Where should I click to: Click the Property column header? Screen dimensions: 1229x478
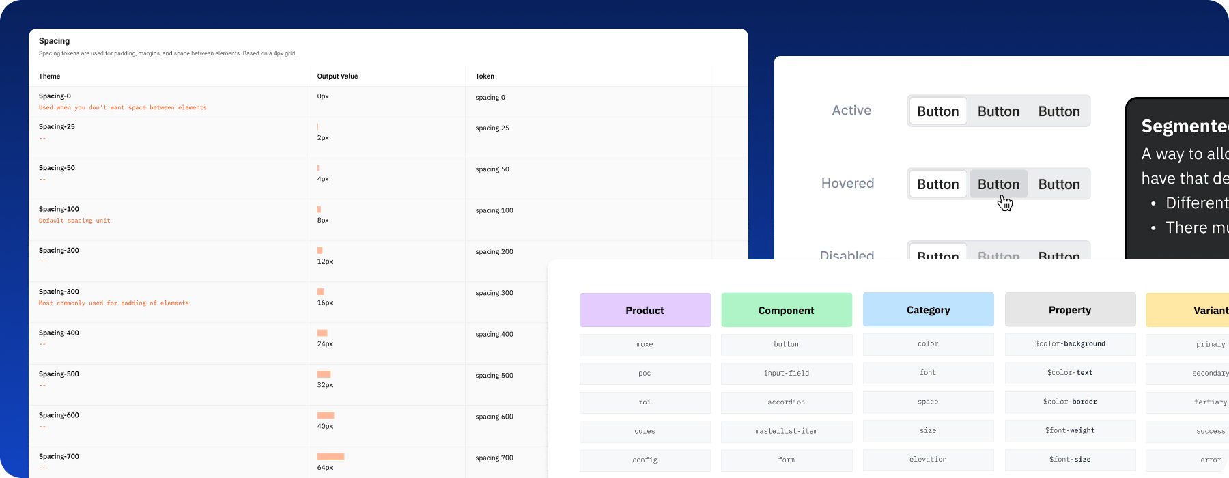click(x=1070, y=310)
